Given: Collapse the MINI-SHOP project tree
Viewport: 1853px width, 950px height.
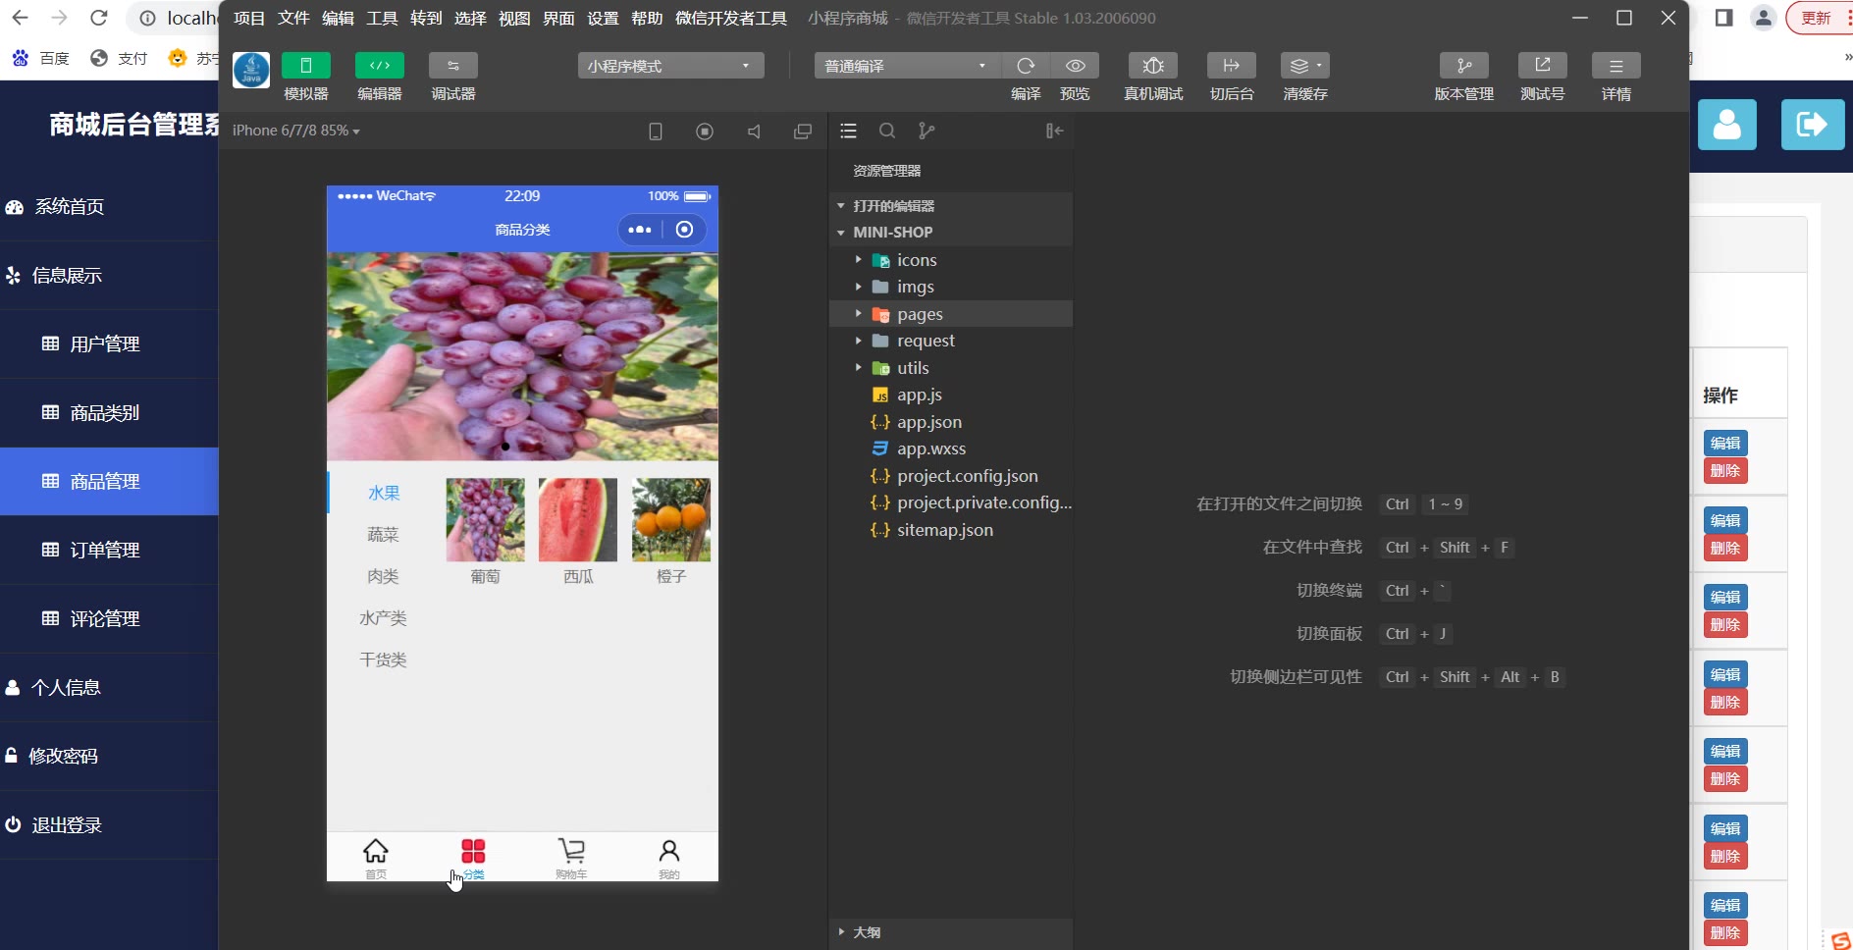Looking at the screenshot, I should (x=951, y=233).
